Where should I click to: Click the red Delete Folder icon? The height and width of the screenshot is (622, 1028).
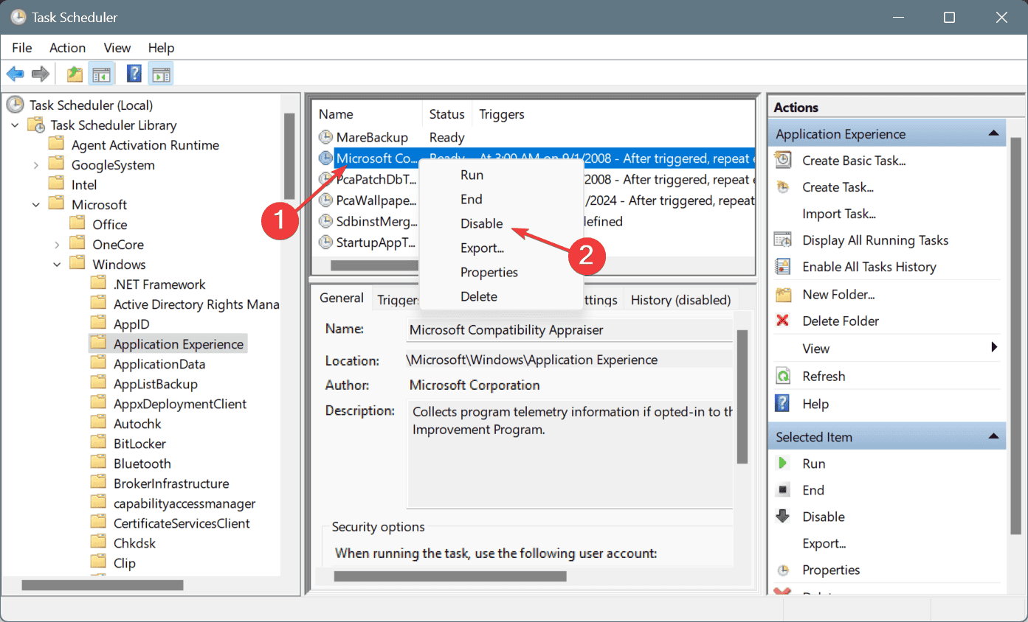click(783, 321)
